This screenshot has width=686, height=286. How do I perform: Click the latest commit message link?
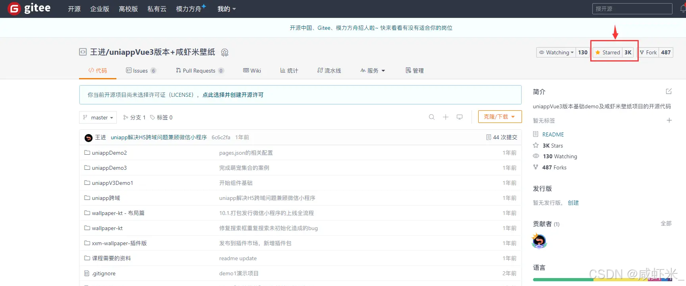tap(159, 137)
